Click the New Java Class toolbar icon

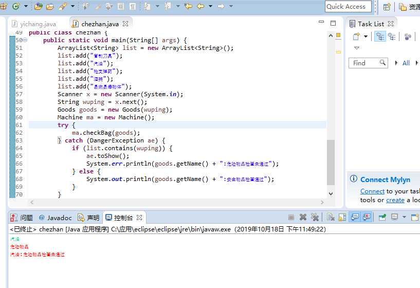click(16, 6)
